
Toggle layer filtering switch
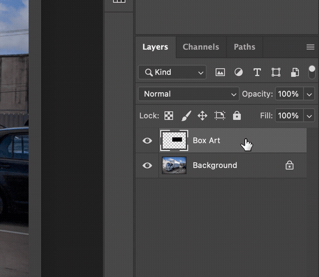point(312,72)
